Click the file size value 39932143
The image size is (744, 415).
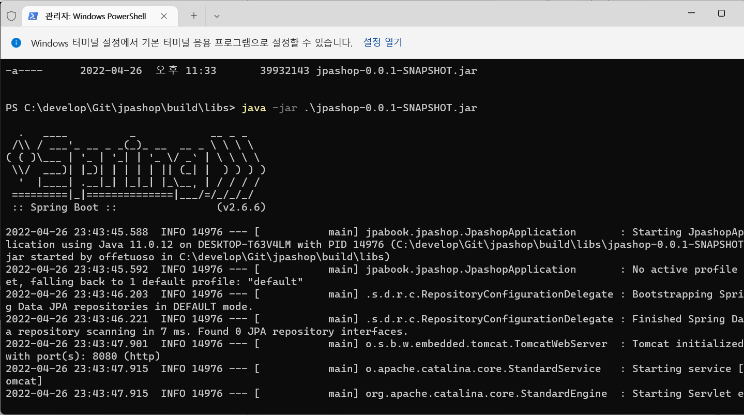tap(285, 71)
